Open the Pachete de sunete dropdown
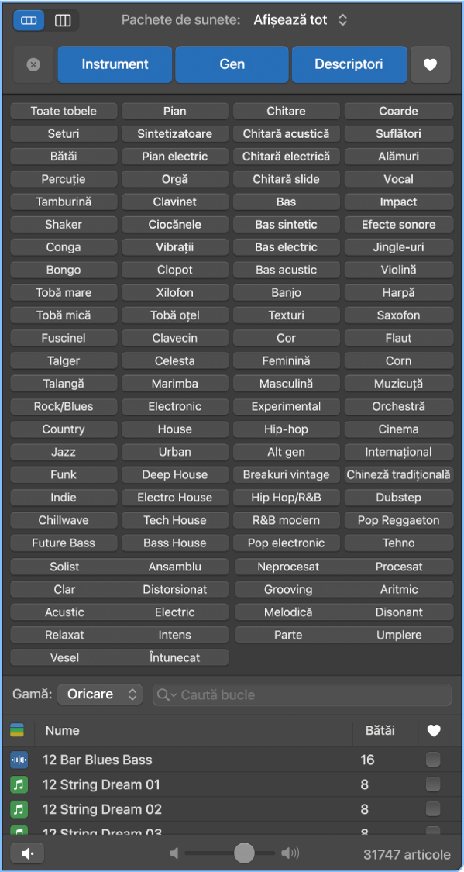Viewport: 464px width, 872px height. (x=300, y=21)
